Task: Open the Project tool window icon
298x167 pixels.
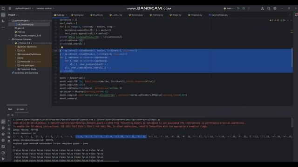Action: click(x=3, y=15)
